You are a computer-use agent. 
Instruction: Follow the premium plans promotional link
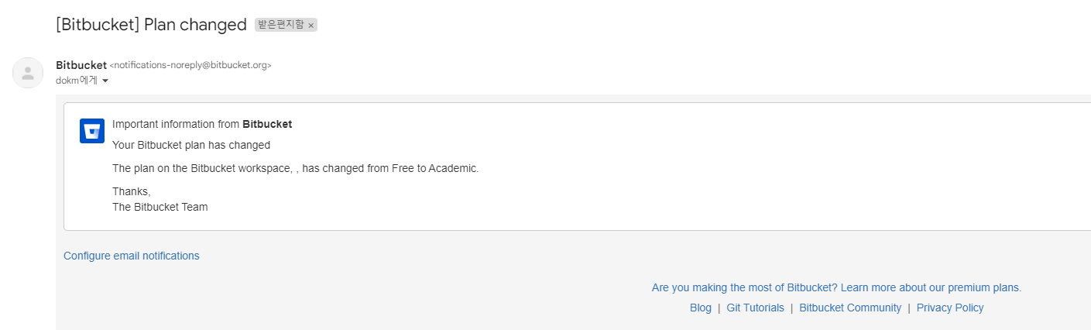click(x=836, y=287)
